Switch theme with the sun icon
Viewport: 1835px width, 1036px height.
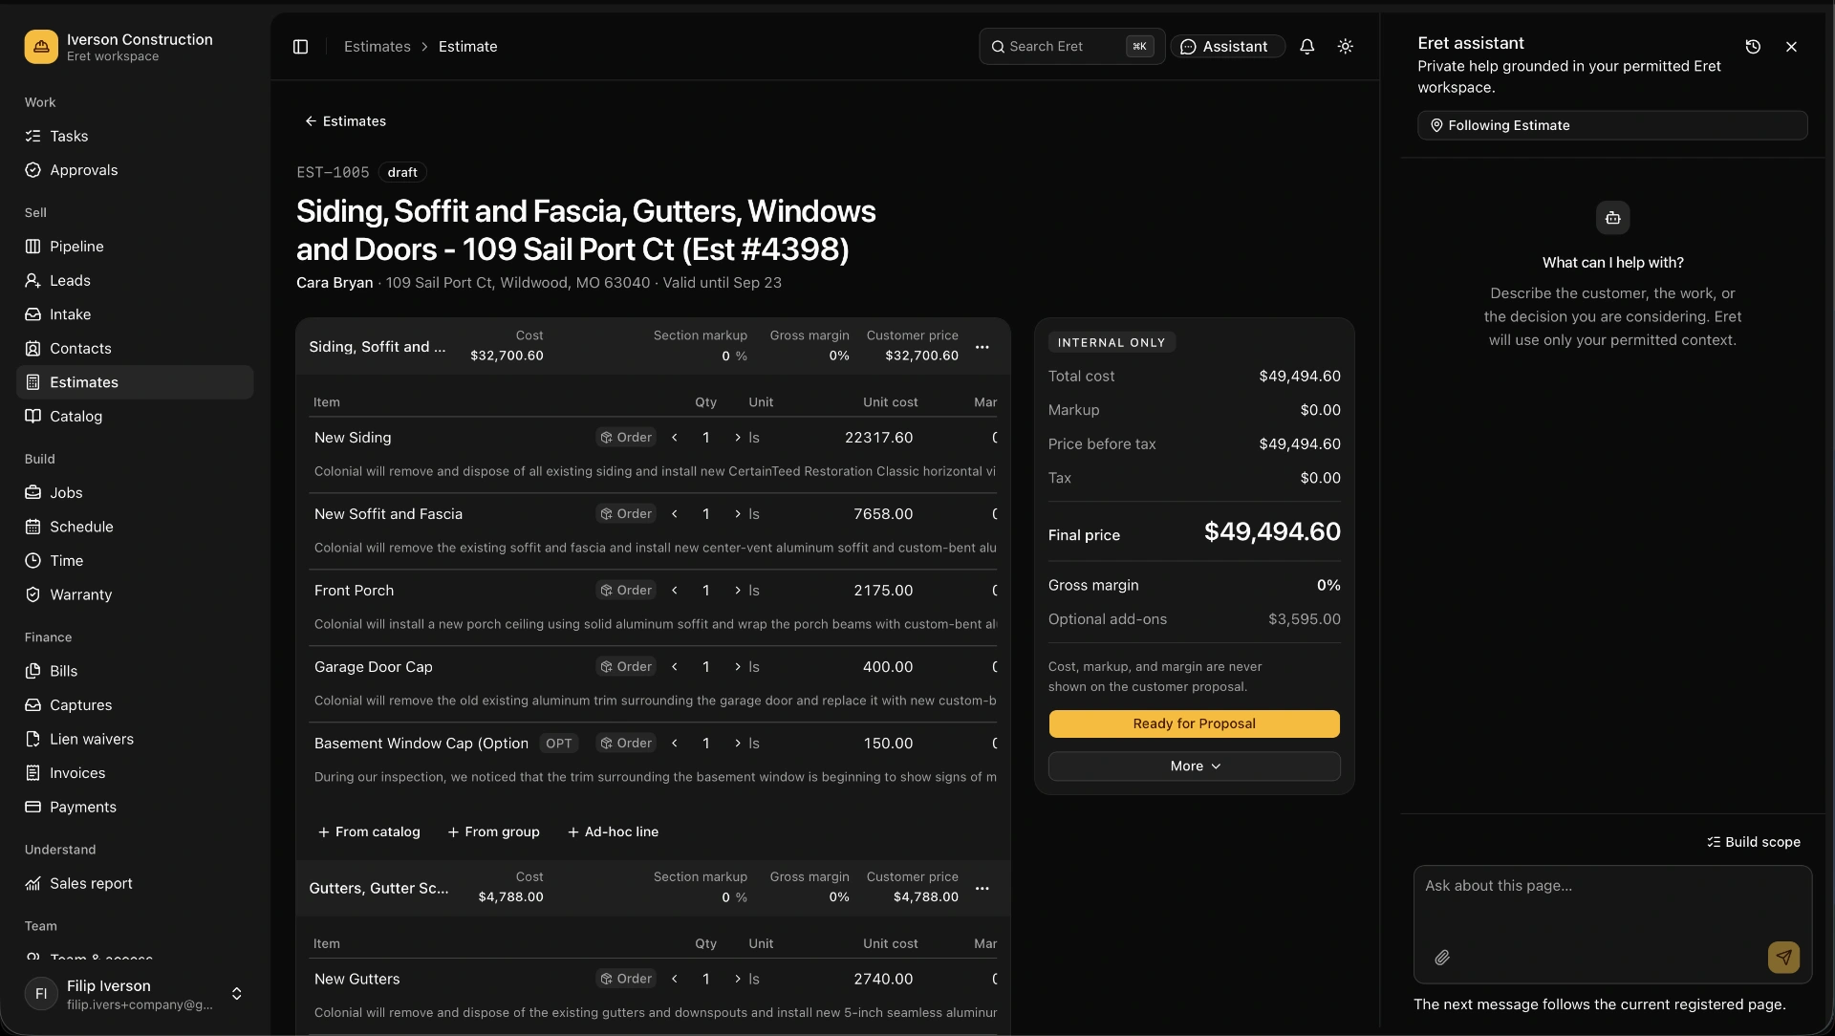[1346, 47]
